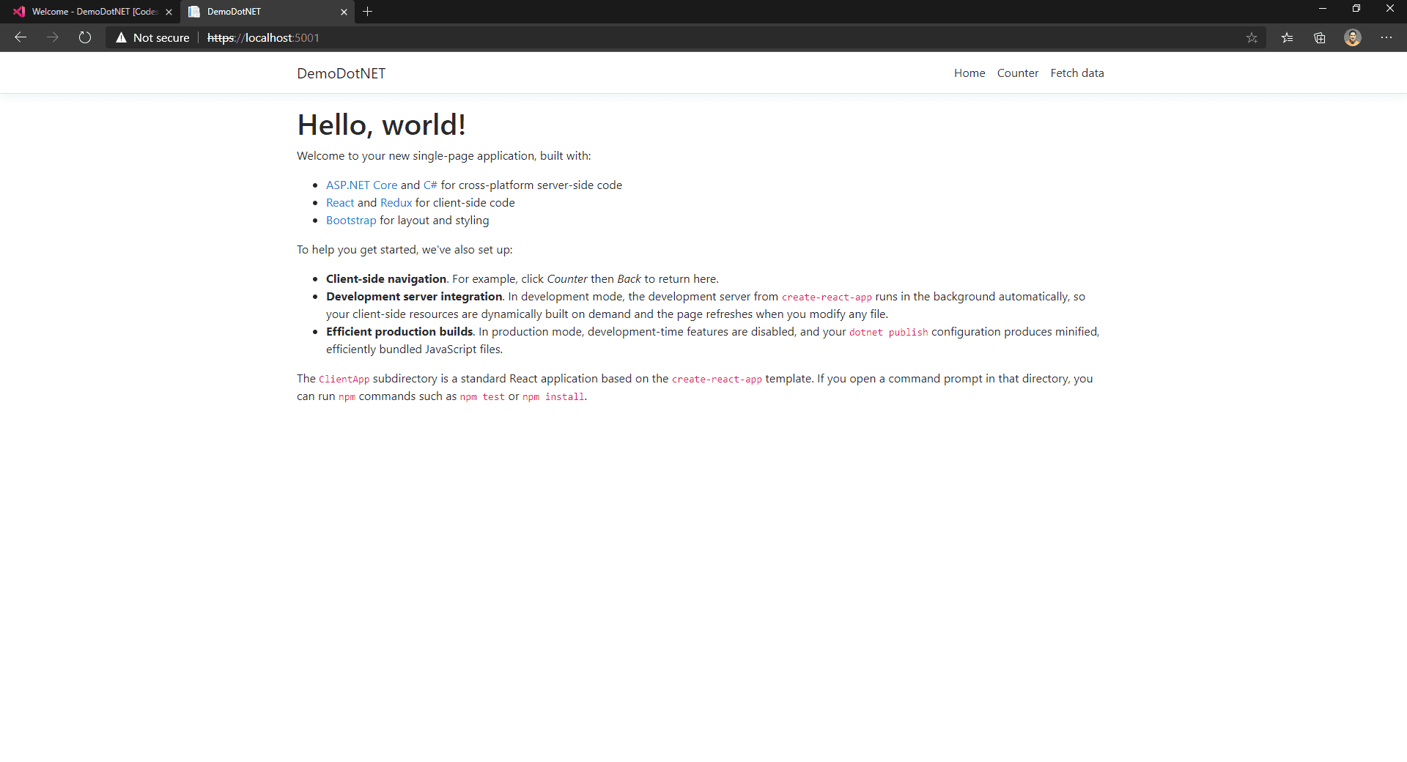Screen dimensions: 1407x762
Task: Click the 'dotnet publish' code text
Action: click(x=888, y=333)
